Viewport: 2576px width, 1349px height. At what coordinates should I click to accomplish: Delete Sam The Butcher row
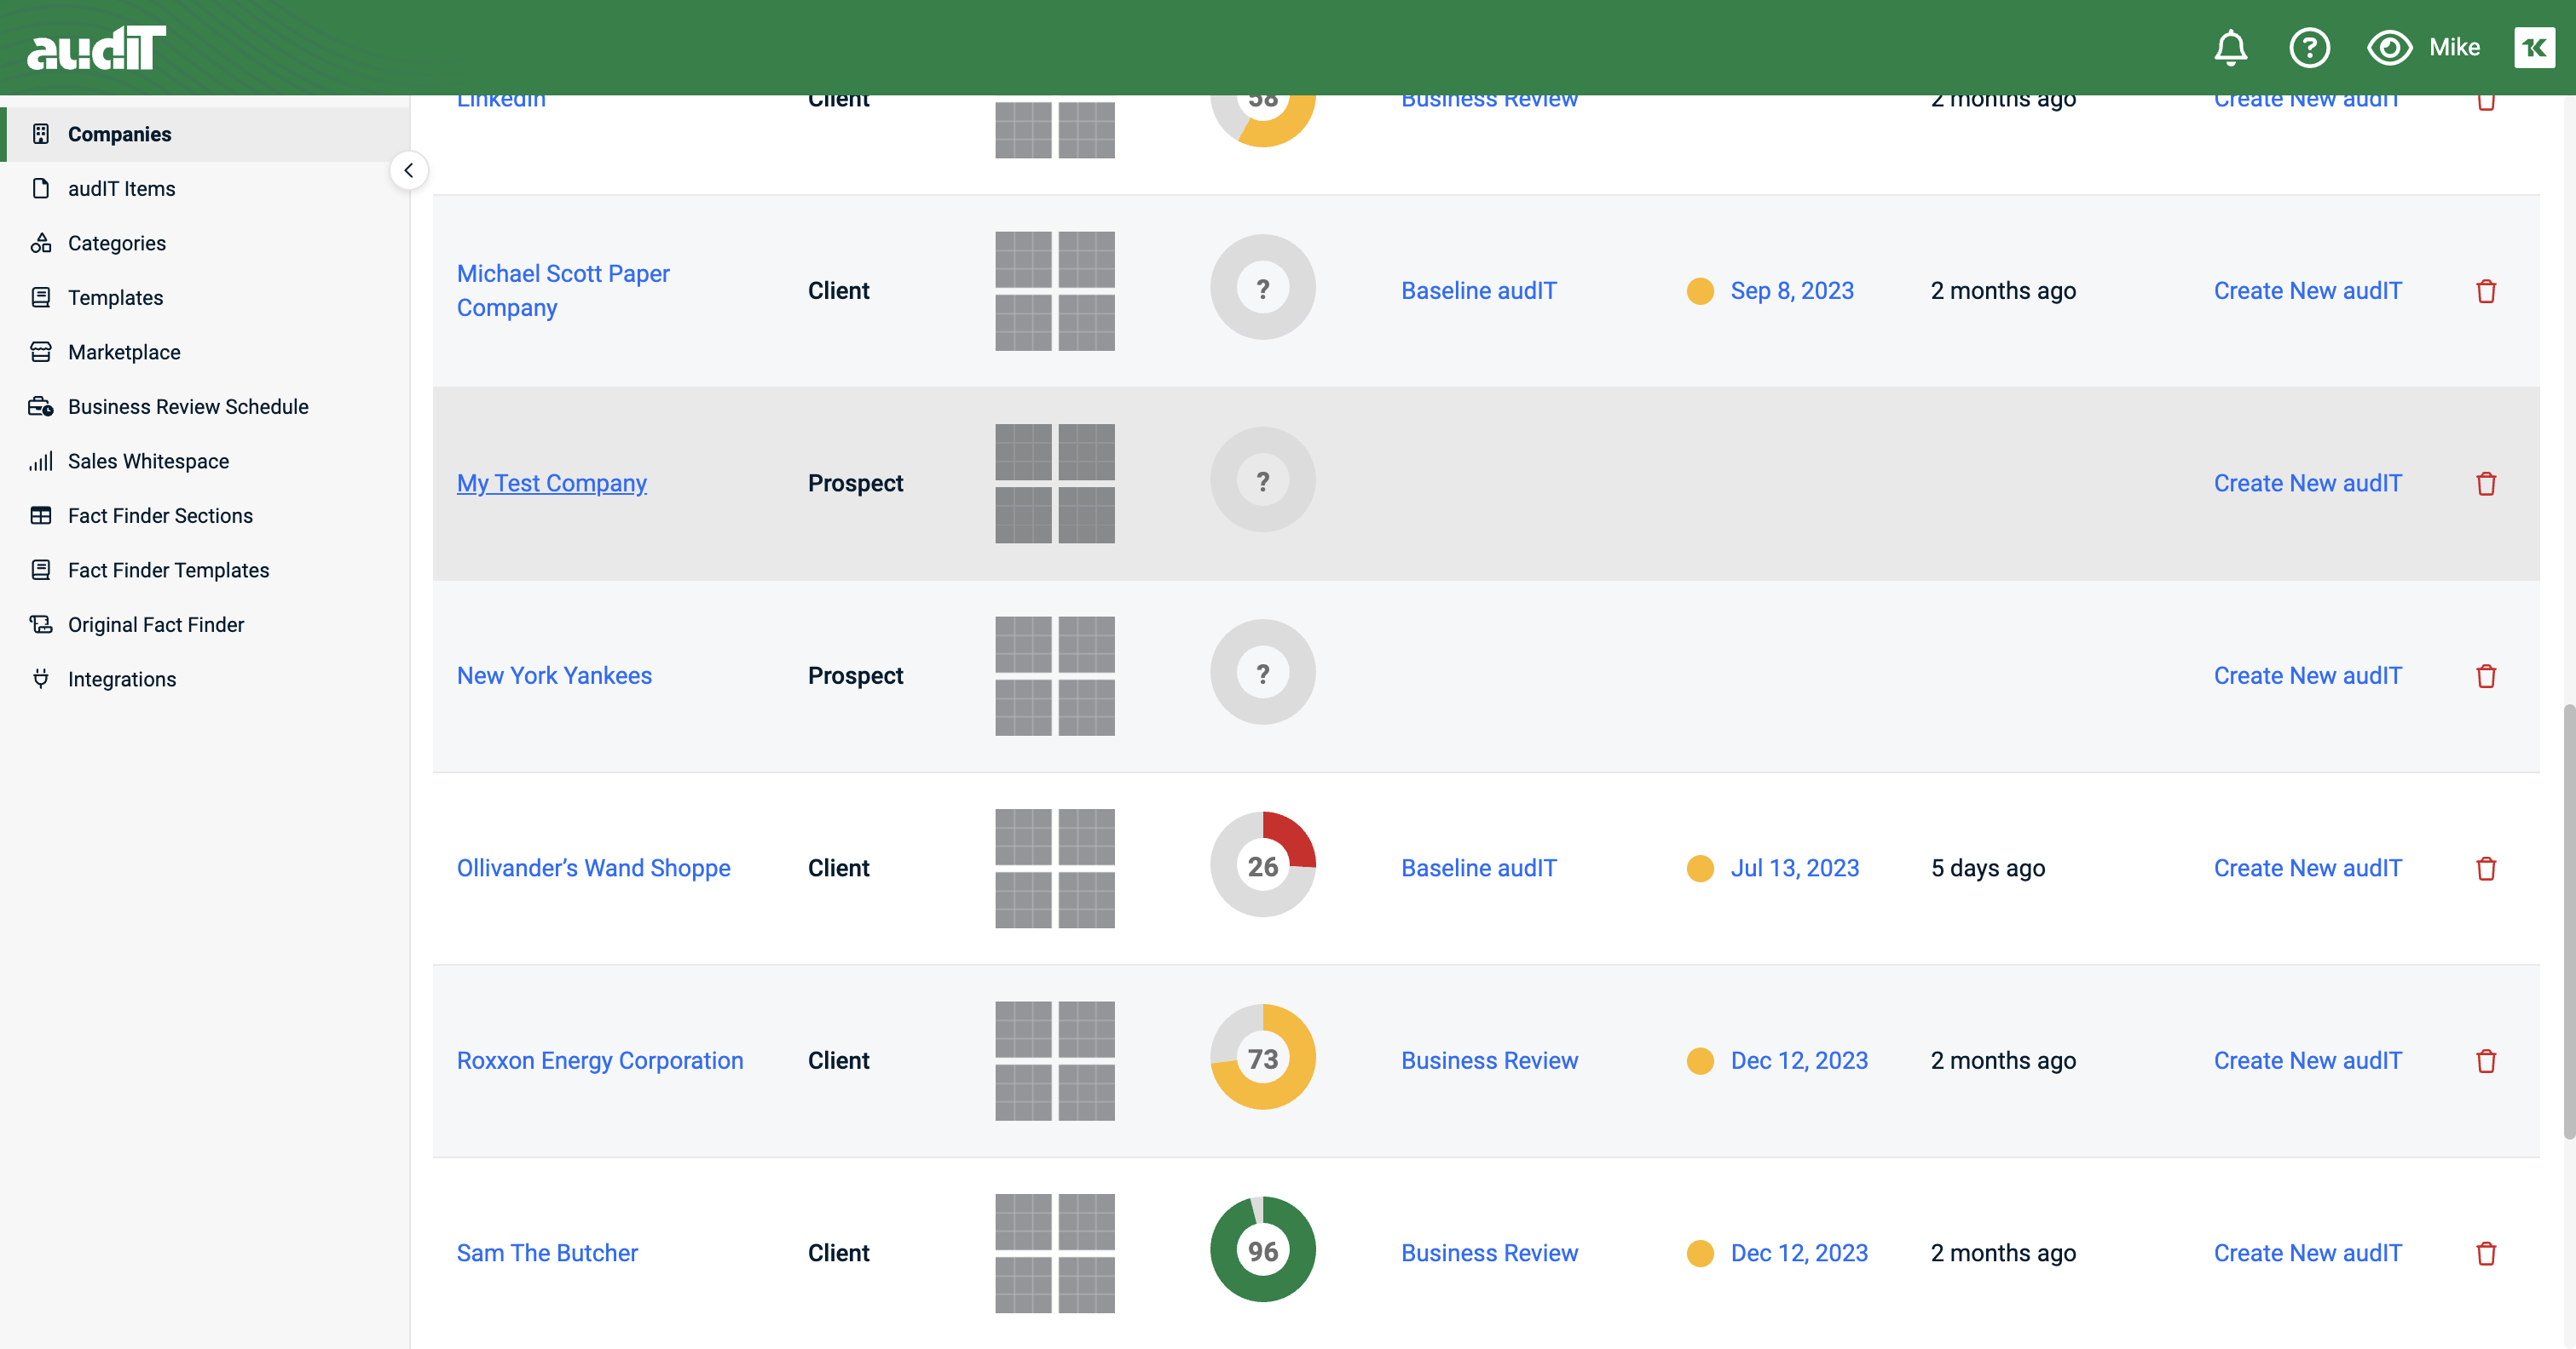coord(2486,1253)
